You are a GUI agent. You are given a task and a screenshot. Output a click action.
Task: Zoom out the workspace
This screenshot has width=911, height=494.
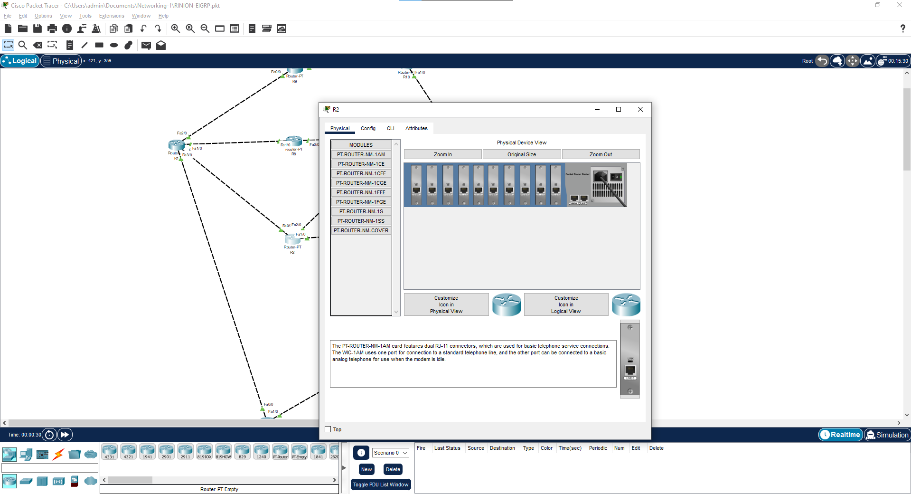pyautogui.click(x=205, y=28)
